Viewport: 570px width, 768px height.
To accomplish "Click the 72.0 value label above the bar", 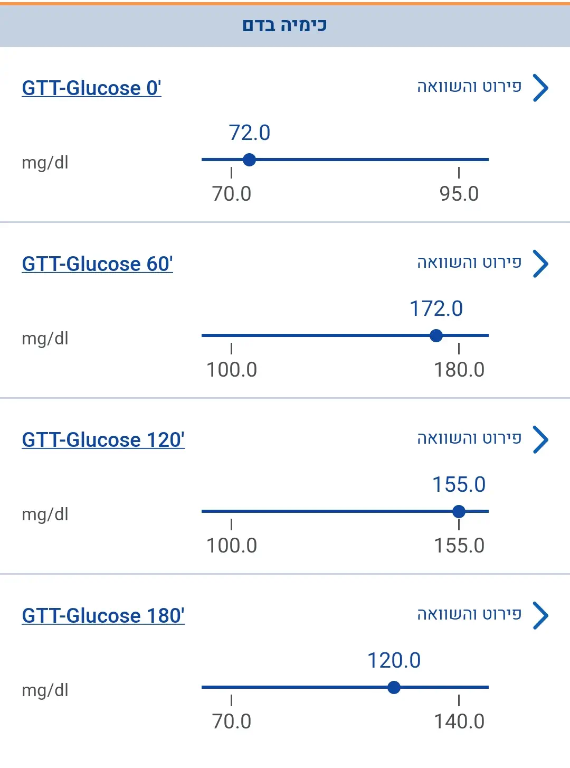I will click(250, 133).
